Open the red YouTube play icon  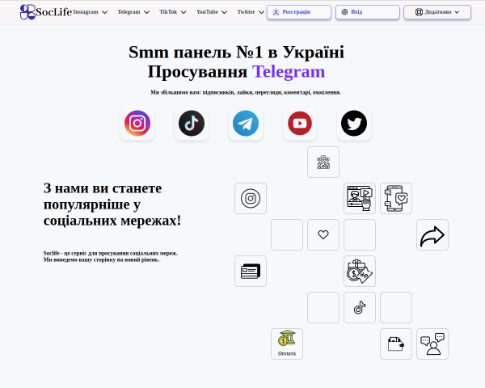coord(300,123)
